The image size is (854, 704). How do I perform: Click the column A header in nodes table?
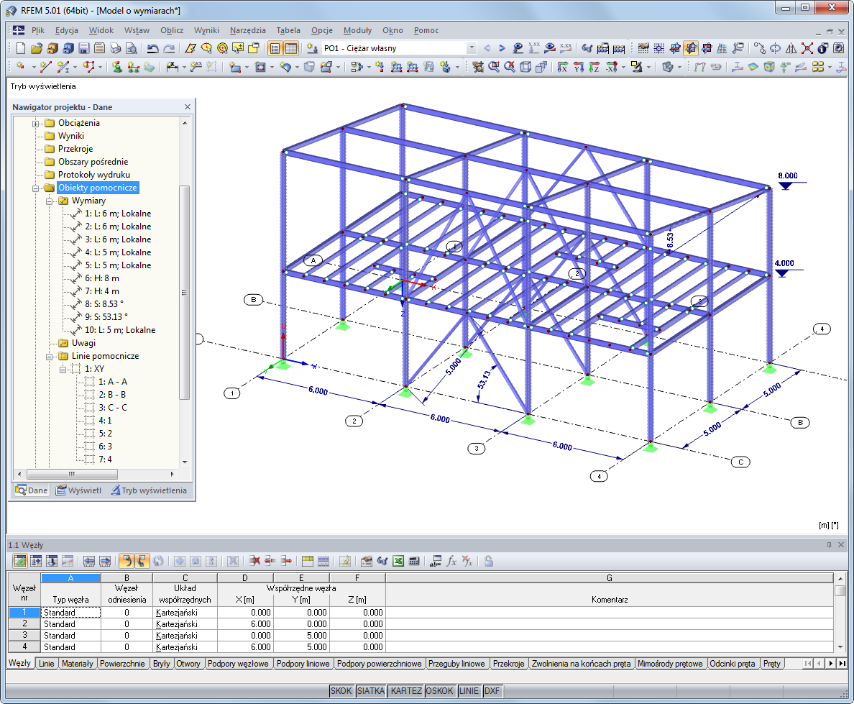click(x=70, y=577)
